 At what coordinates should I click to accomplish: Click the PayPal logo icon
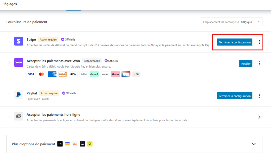pyautogui.click(x=19, y=95)
